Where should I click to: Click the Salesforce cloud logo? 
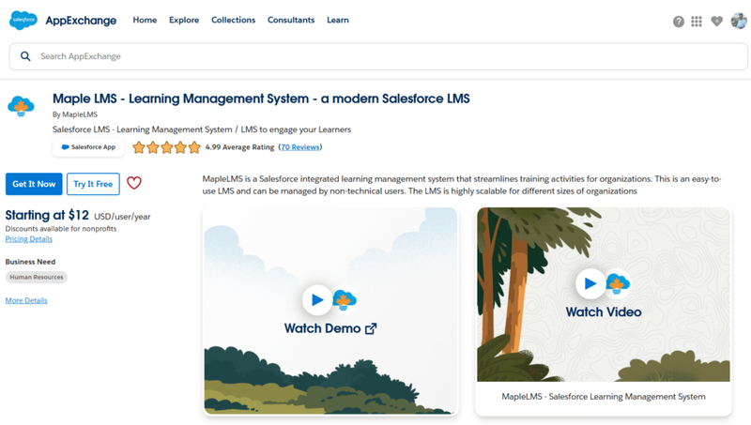(23, 20)
